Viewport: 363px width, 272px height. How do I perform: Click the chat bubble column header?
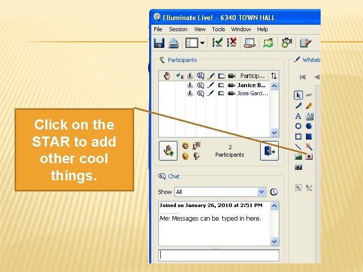pos(201,76)
